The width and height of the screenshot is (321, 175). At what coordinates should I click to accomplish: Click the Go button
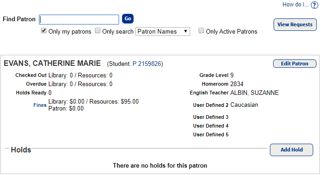[128, 18]
